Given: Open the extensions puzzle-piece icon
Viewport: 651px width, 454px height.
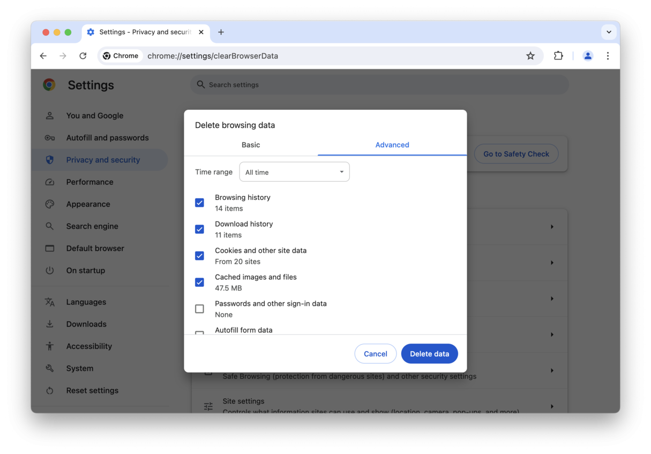Looking at the screenshot, I should pyautogui.click(x=558, y=56).
